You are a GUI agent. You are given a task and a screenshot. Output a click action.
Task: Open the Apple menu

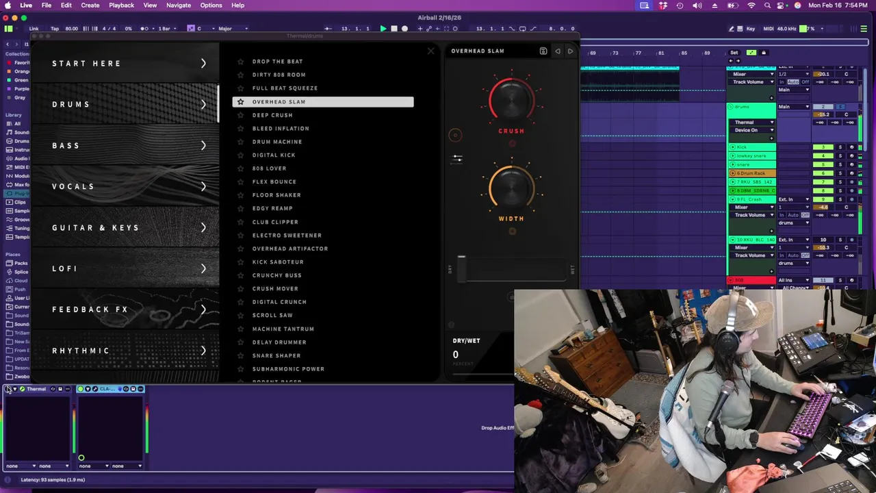[8, 5]
